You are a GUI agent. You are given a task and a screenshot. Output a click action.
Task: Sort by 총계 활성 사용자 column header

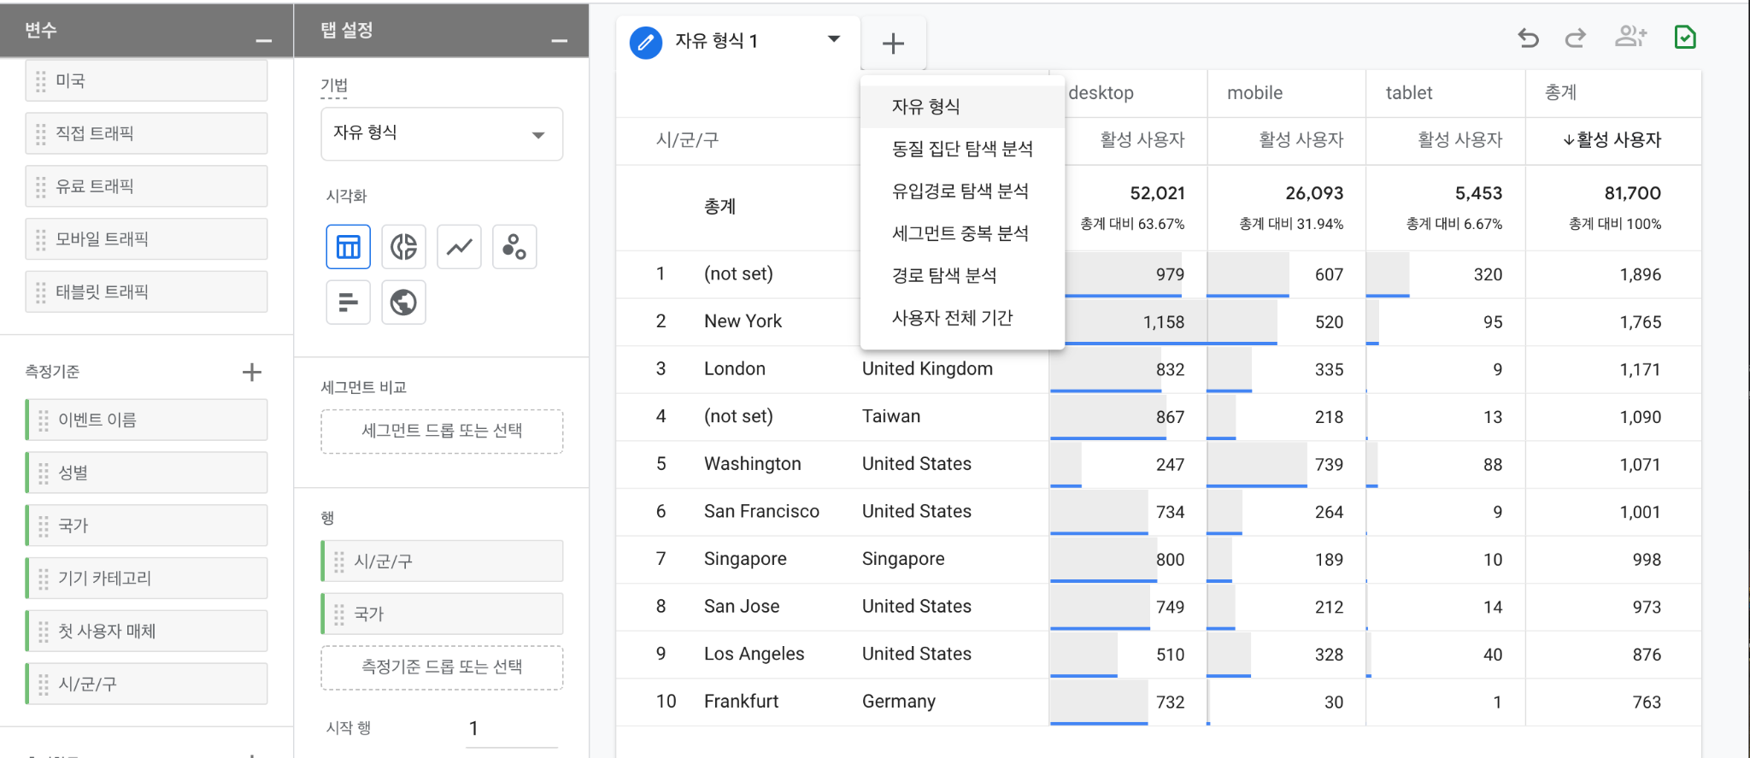(1612, 140)
